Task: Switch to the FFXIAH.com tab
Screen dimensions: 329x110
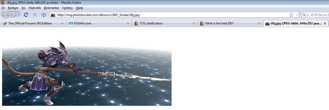Action: coord(83,23)
